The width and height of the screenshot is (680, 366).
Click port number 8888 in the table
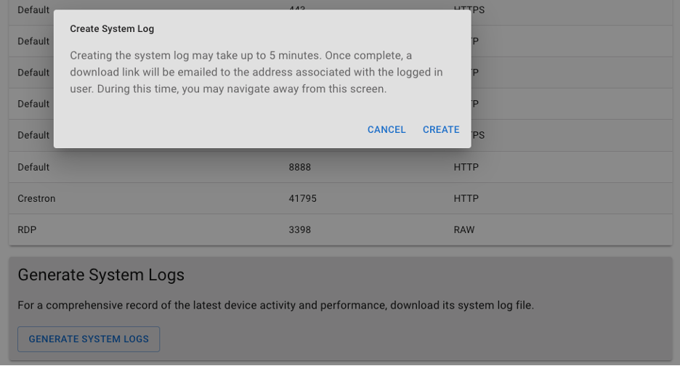(299, 167)
